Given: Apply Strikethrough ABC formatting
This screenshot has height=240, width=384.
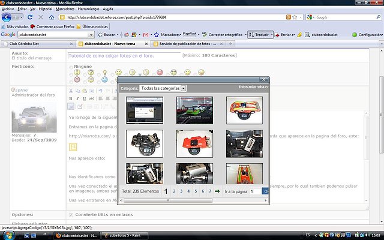Looking at the screenshot, I should pos(91,98).
